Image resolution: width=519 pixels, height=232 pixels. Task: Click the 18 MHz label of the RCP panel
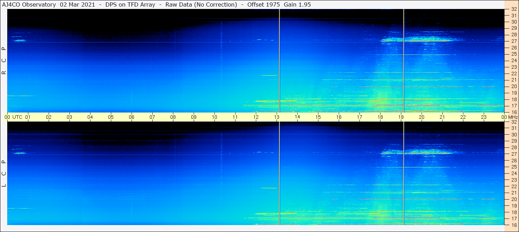(x=514, y=99)
